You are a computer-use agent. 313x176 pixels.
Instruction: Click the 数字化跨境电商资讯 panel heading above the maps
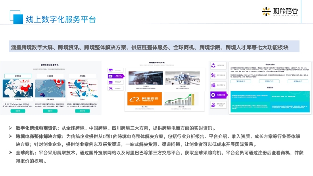(x=50, y=65)
